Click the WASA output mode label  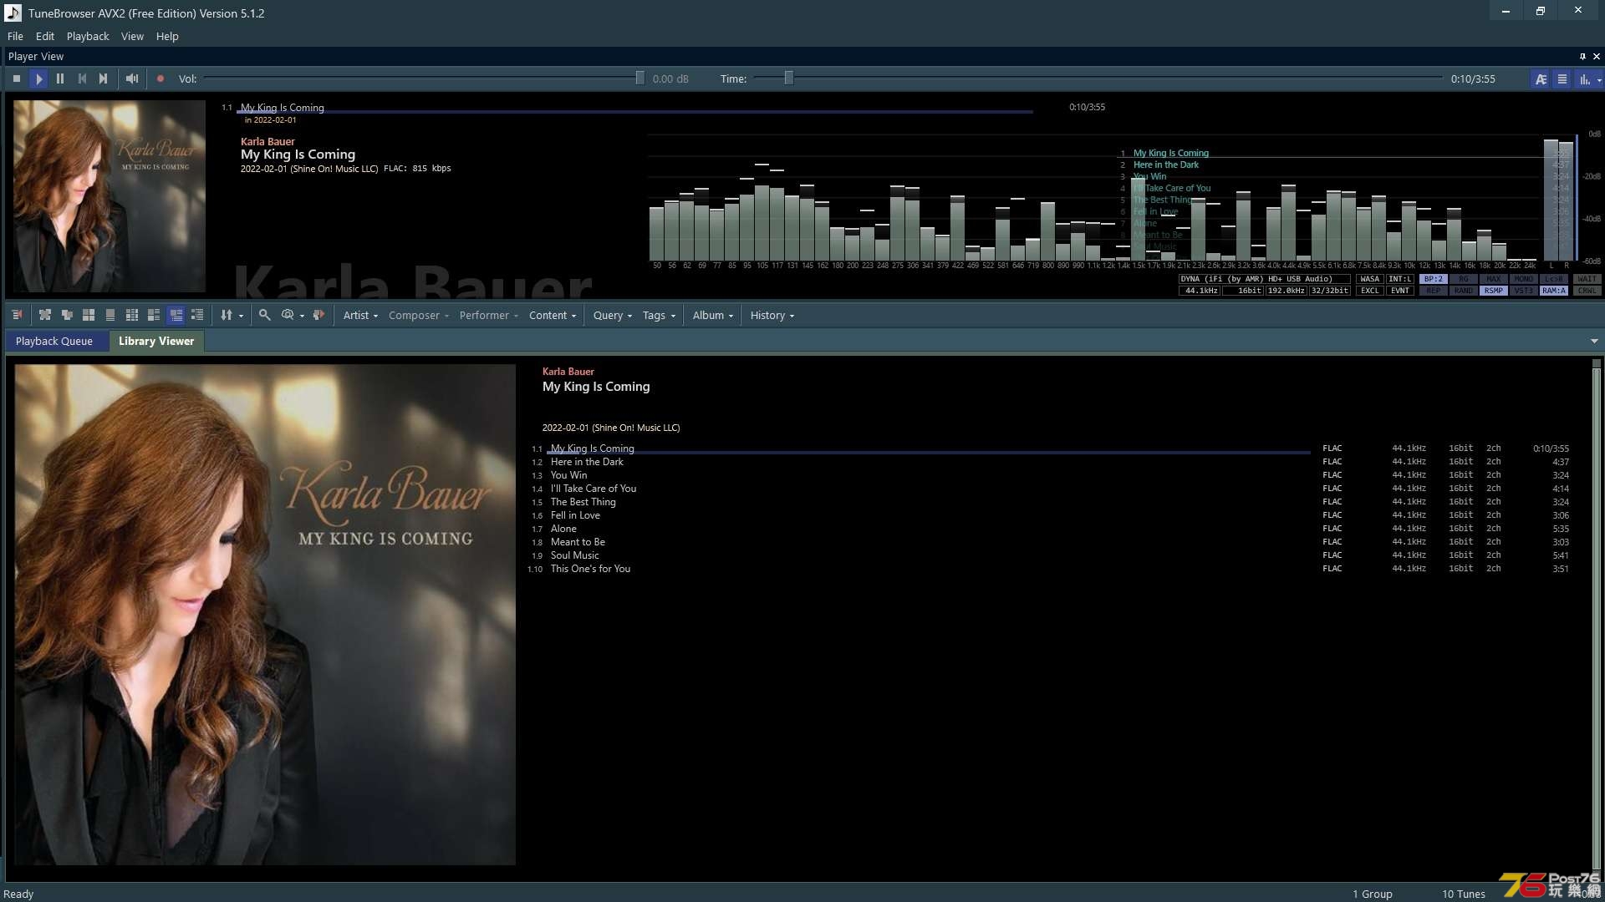coord(1370,279)
